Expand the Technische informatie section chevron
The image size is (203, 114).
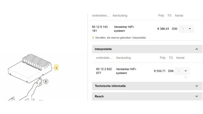[x=197, y=86]
